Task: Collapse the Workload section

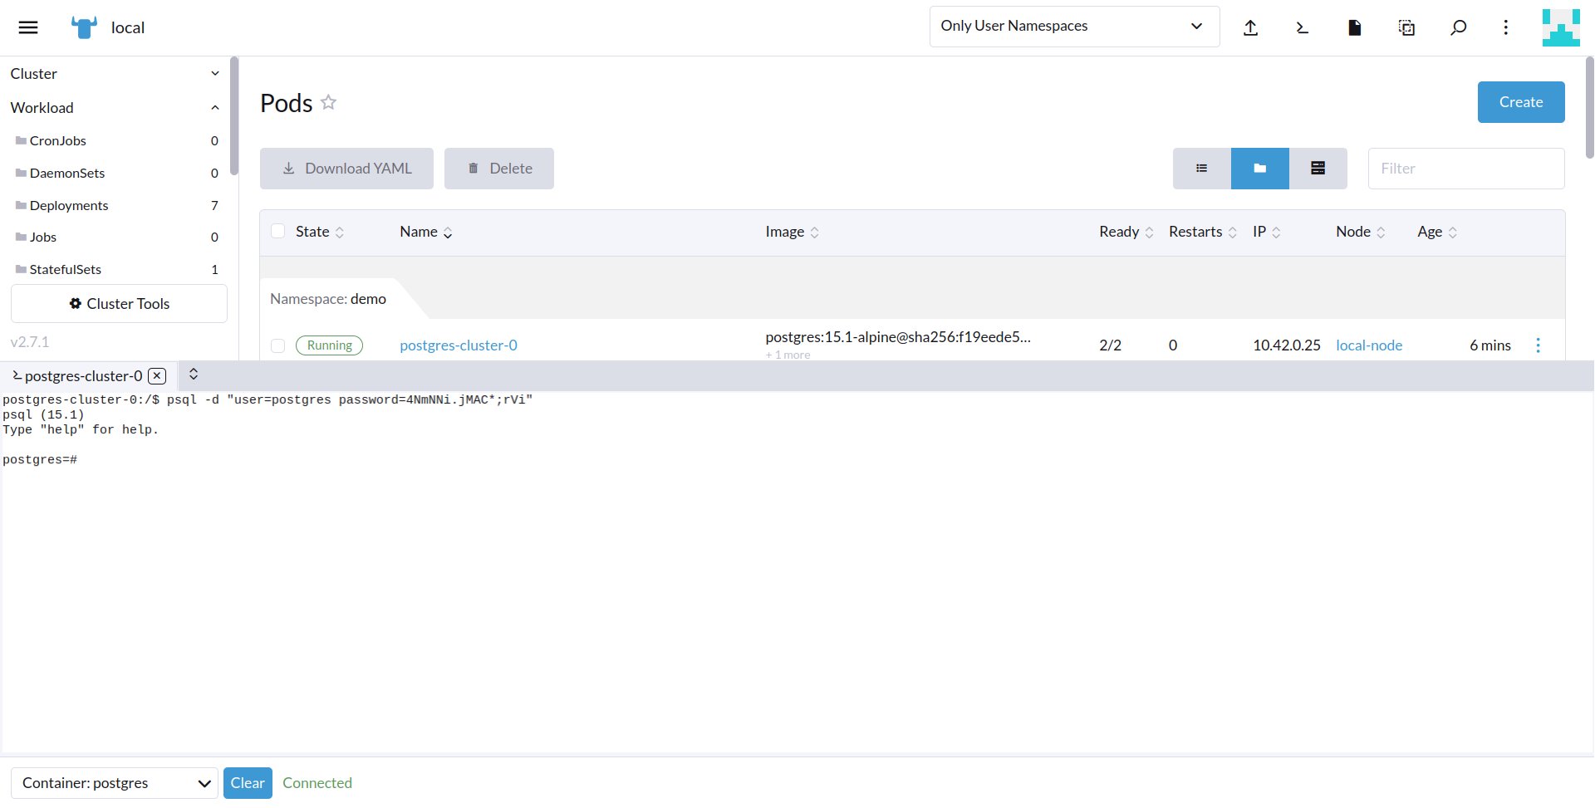Action: (214, 107)
